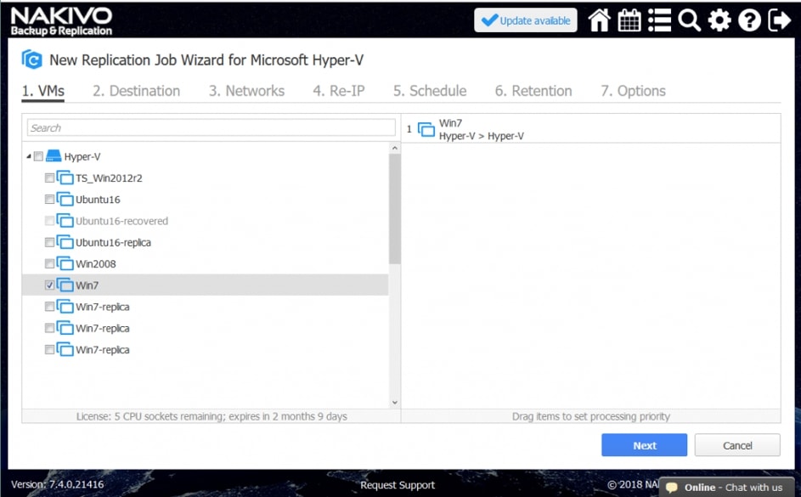
Task: Go to the 5. Schedule step
Action: tap(429, 91)
